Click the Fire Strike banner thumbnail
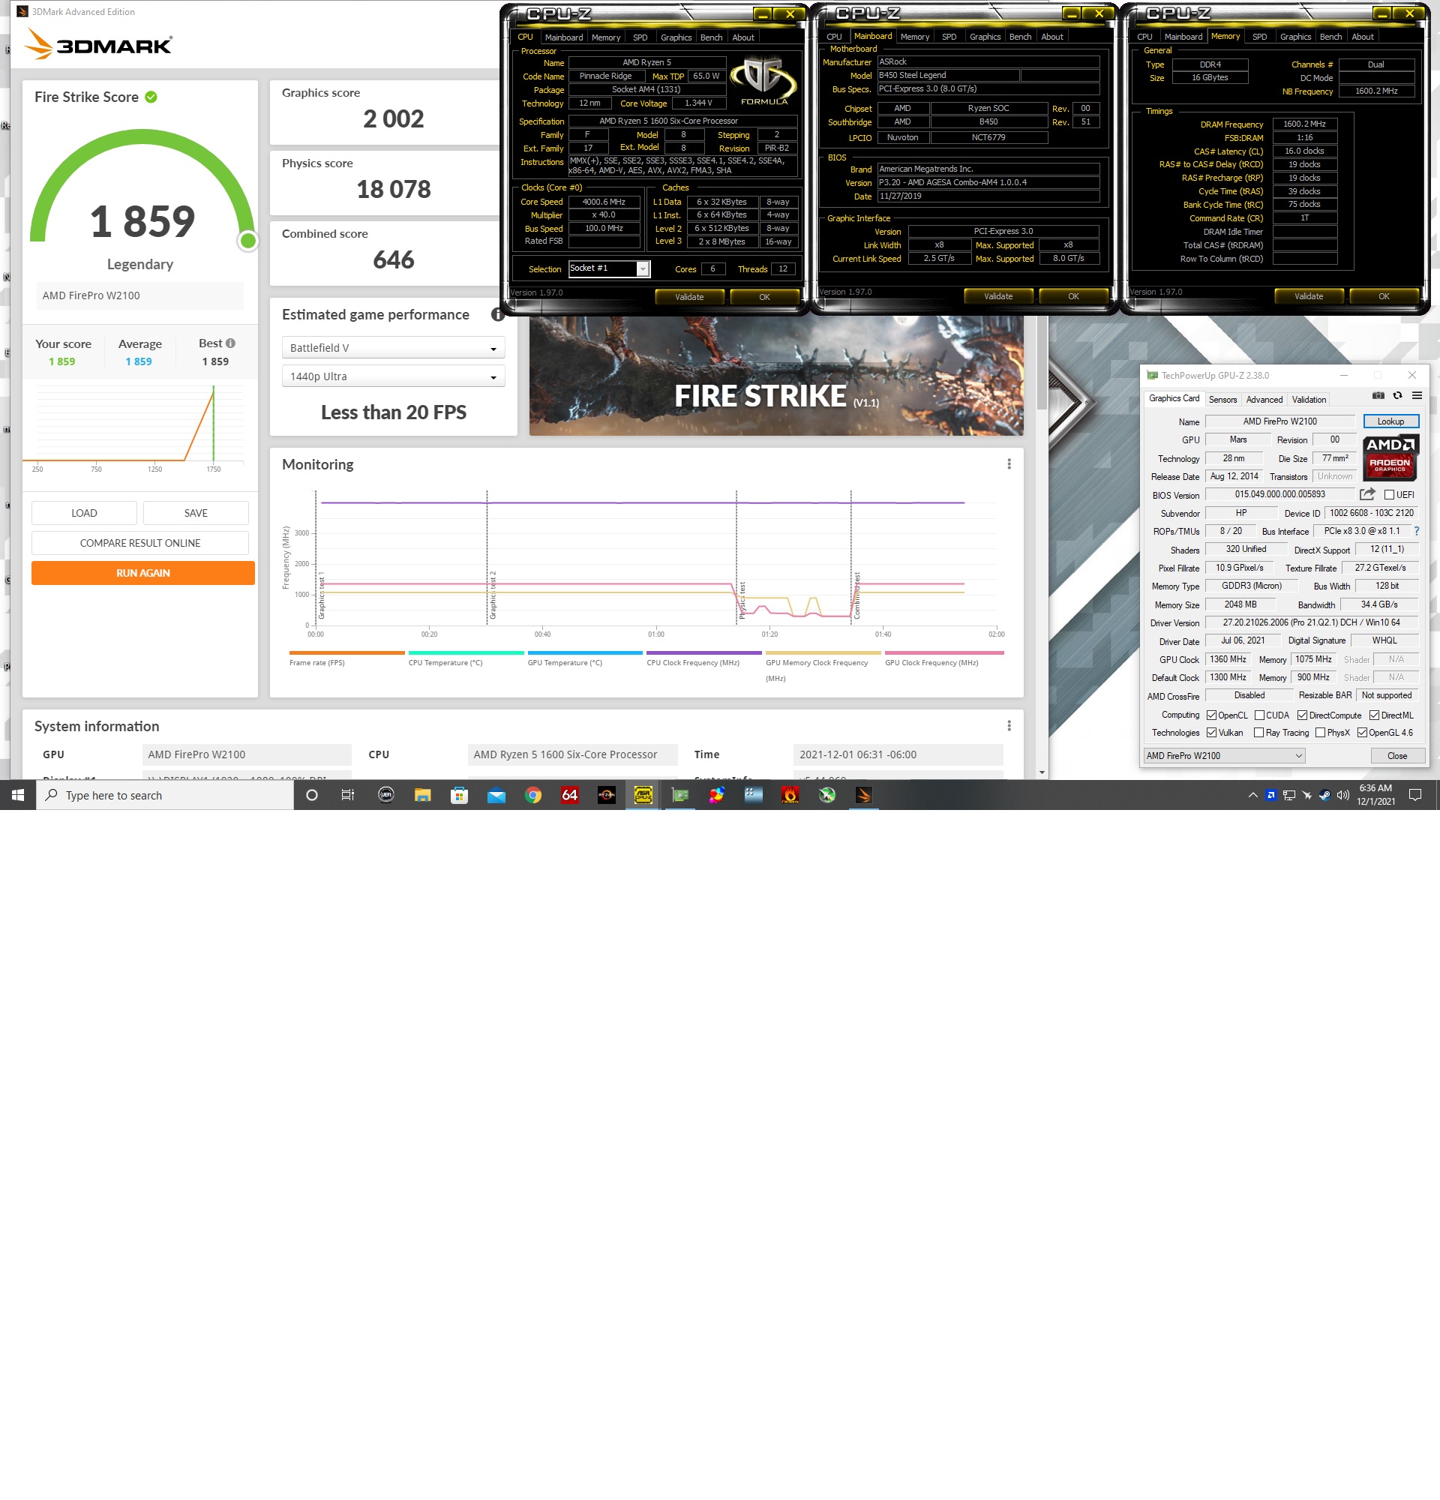 775,376
